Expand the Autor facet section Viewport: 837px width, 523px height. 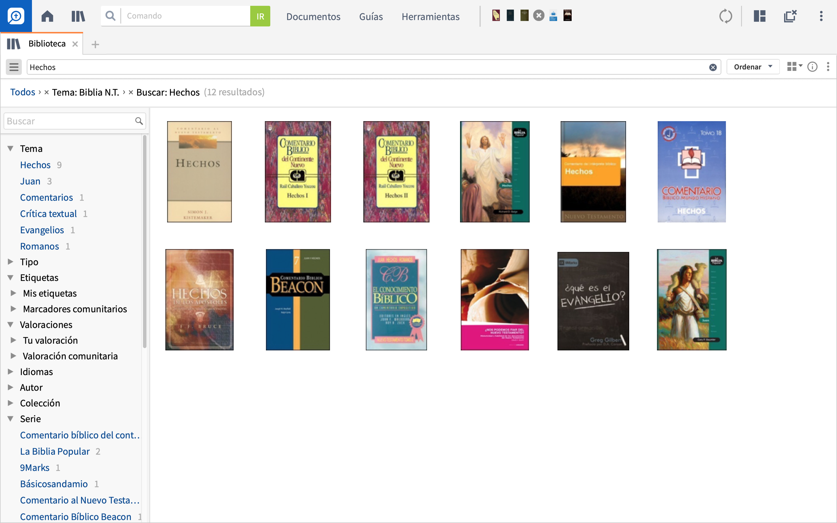point(10,387)
